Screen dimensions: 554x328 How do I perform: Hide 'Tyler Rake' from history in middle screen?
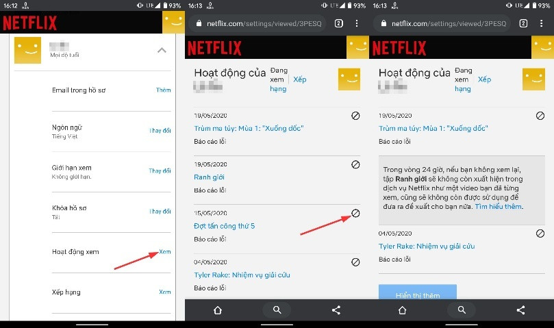tap(355, 262)
